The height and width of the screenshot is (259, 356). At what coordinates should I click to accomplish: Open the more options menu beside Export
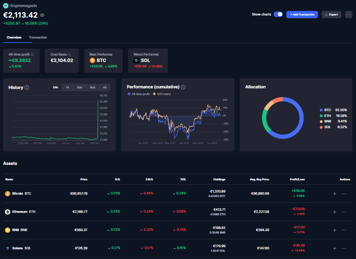[348, 14]
